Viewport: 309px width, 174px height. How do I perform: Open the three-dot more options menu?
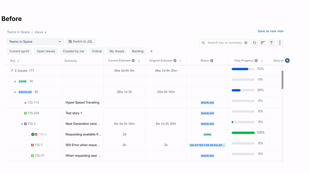tap(280, 43)
